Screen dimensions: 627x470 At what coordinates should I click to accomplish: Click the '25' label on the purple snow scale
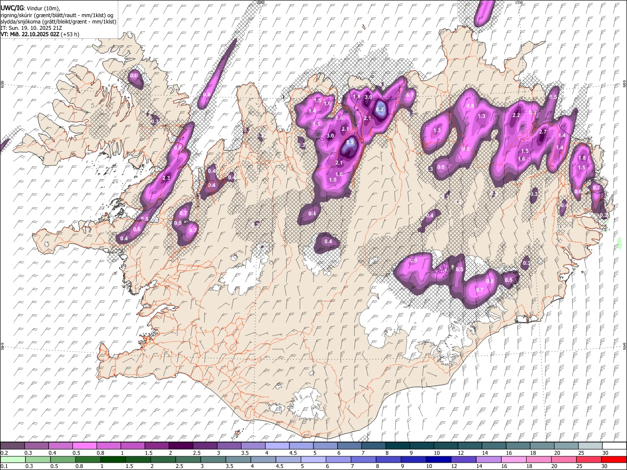pos(580,453)
